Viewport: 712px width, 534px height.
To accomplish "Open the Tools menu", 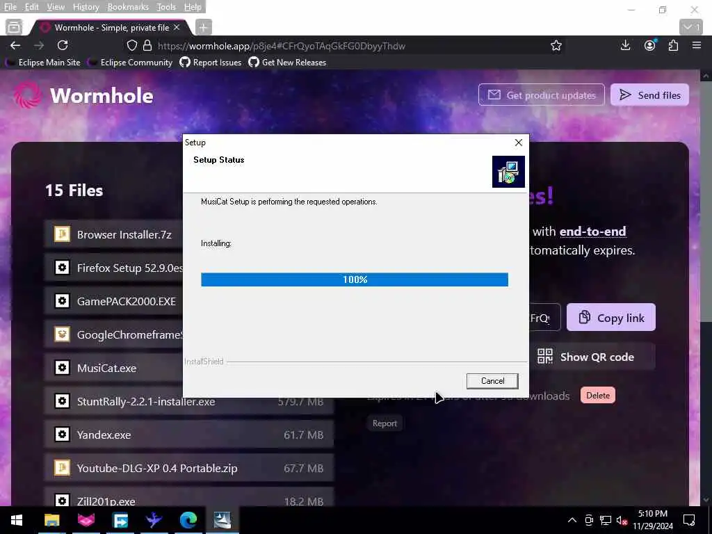I will [x=166, y=7].
